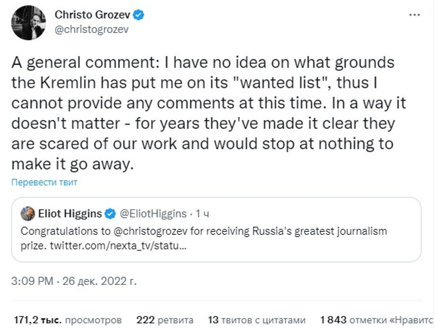Show the 13 твитов с цитатами
Viewport: 435px width, 329px height.
pyautogui.click(x=257, y=320)
